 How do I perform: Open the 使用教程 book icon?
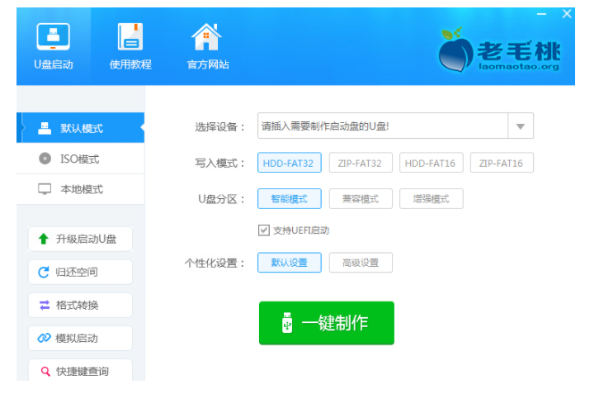130,36
